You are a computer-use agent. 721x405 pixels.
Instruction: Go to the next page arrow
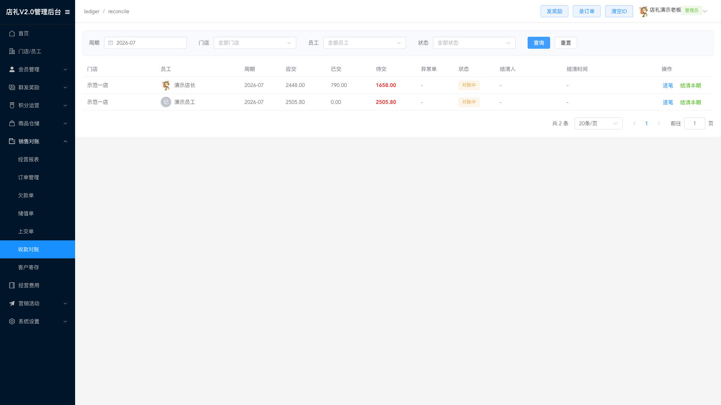pos(659,123)
